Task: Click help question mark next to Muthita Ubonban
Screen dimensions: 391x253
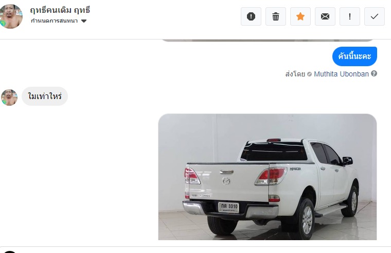Action: (x=374, y=73)
